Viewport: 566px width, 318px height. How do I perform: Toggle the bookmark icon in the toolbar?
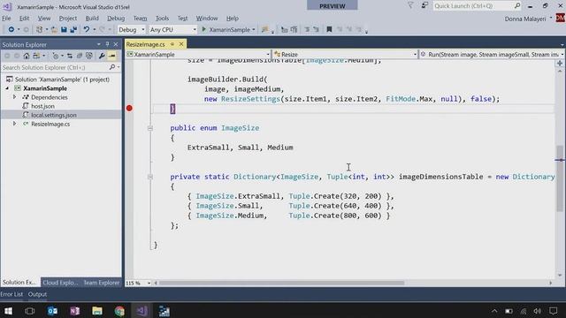pos(329,29)
